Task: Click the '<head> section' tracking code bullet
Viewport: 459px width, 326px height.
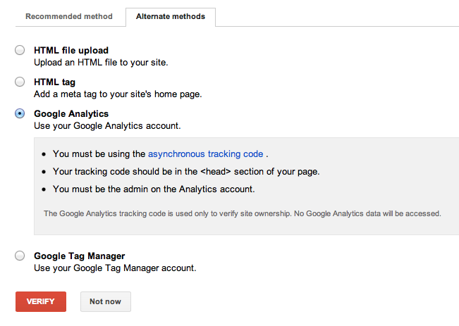Action: click(x=186, y=171)
